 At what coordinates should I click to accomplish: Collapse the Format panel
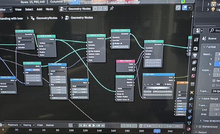[x=205, y=47]
